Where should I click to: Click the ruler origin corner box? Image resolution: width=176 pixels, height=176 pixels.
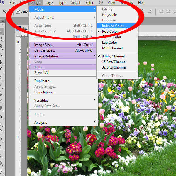(x=19, y=34)
